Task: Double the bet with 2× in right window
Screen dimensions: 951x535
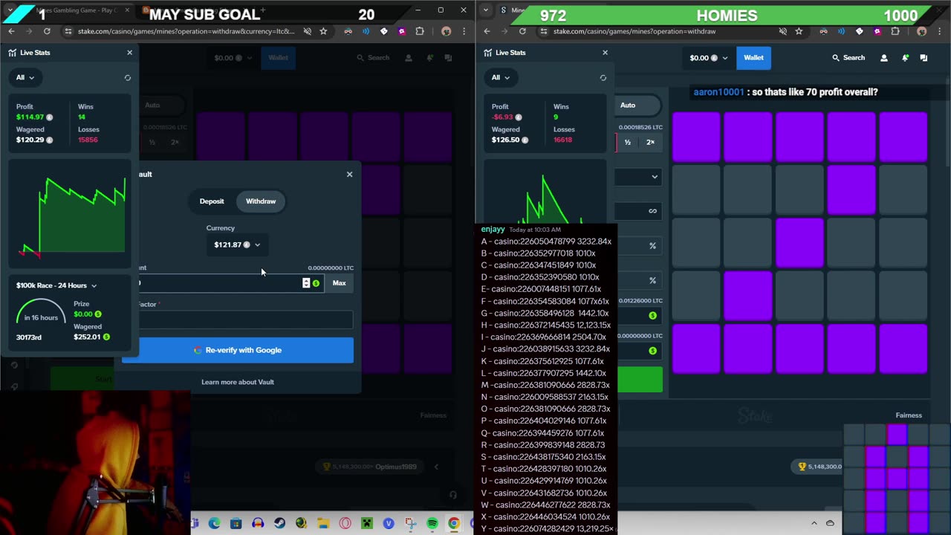Action: point(650,142)
